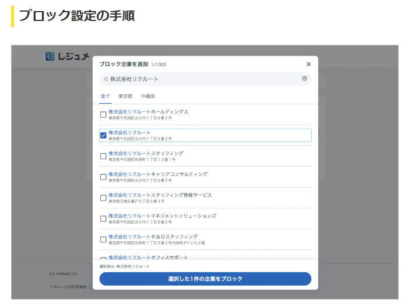Check 株式会社リクルートホールディングス checkbox
Image resolution: width=408 pixels, height=303 pixels.
pos(103,114)
